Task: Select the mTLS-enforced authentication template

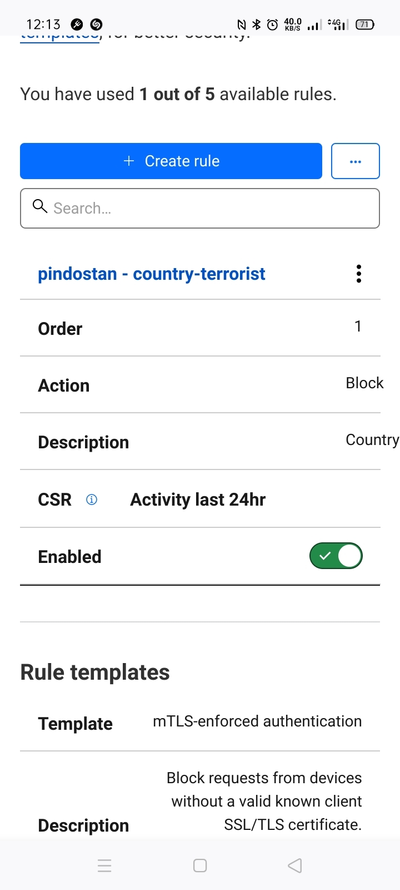Action: click(257, 721)
